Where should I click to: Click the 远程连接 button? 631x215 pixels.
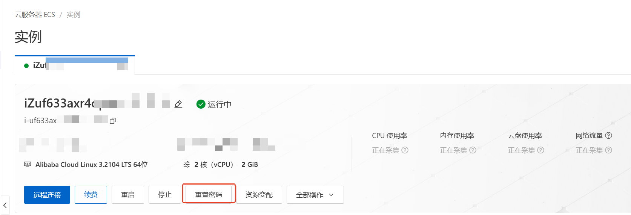click(47, 195)
